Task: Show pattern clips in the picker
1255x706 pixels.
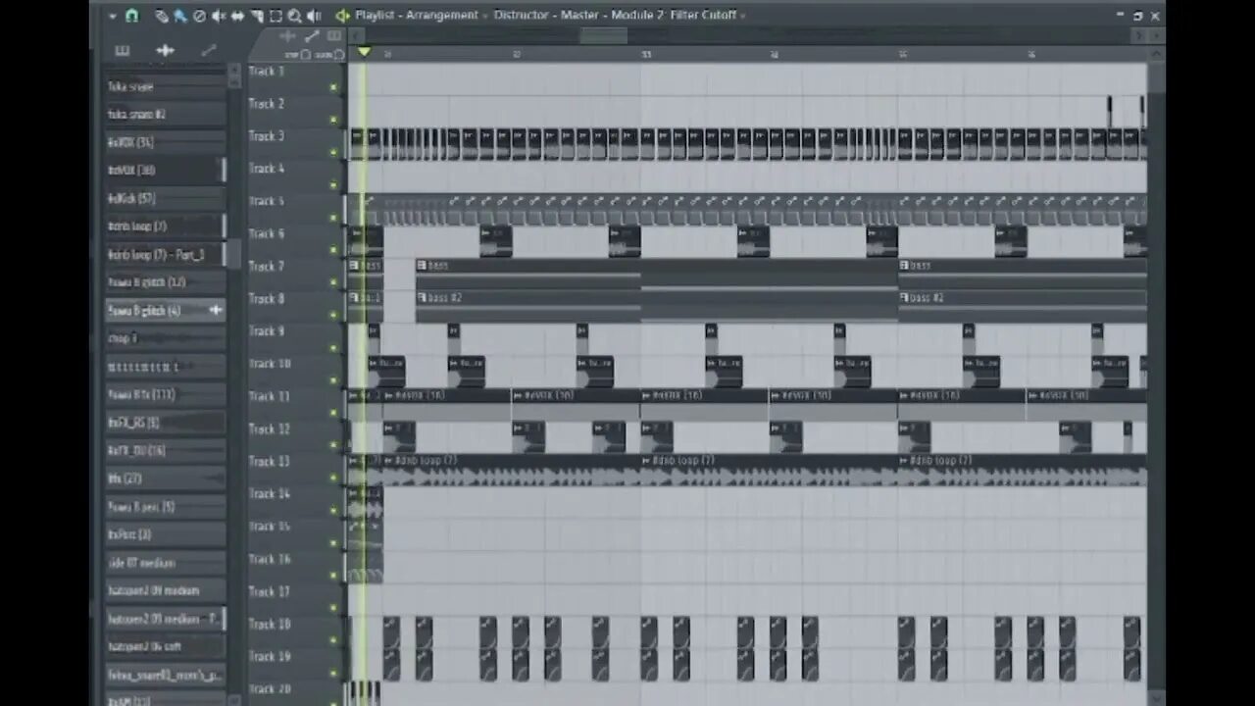Action: tap(123, 50)
